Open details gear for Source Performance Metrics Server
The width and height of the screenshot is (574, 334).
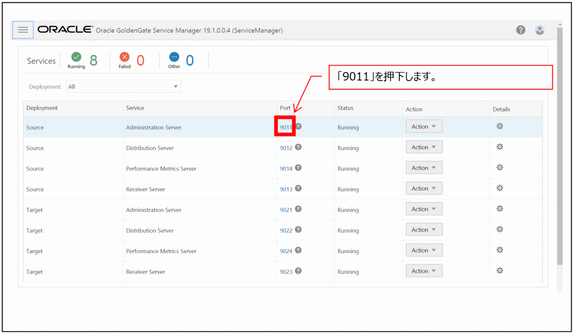pos(500,167)
